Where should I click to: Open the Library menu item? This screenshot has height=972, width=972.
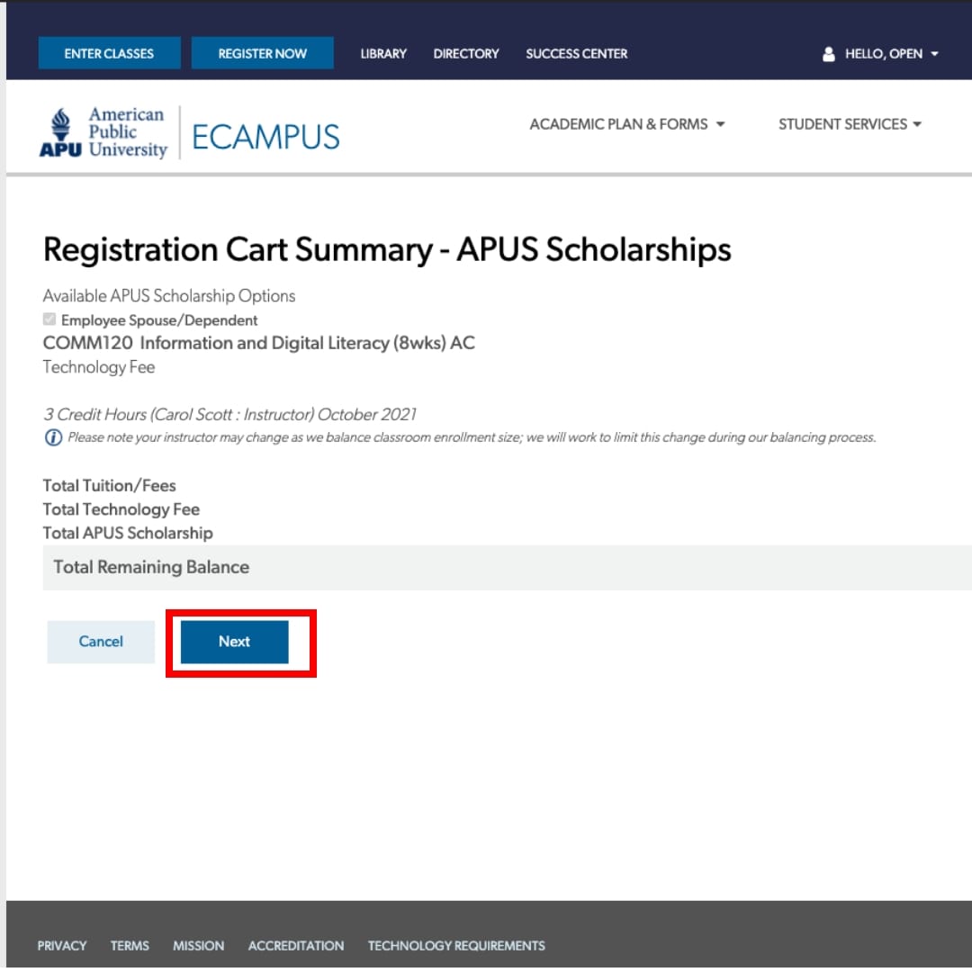383,54
